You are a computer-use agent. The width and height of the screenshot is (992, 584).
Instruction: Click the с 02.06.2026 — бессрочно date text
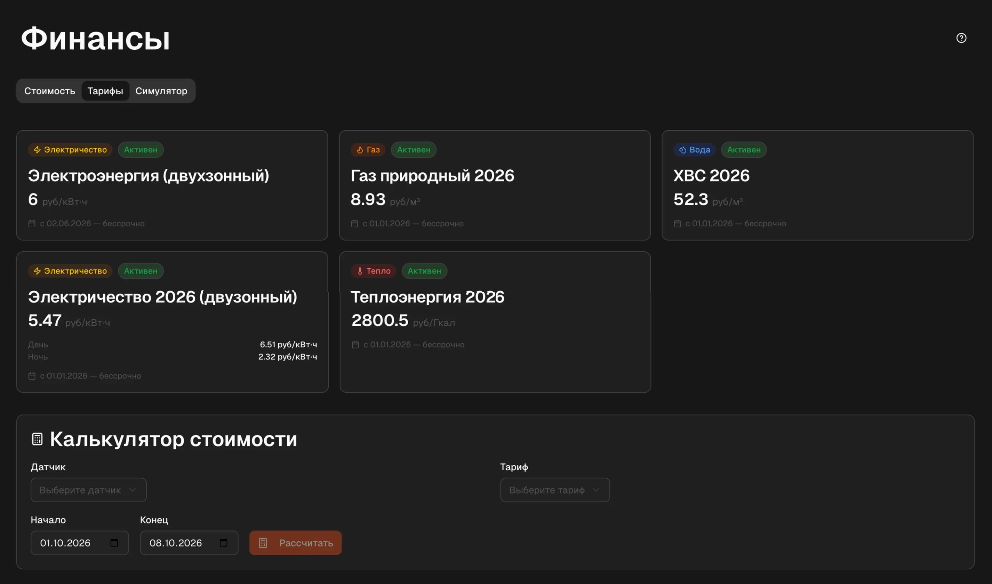tap(92, 224)
